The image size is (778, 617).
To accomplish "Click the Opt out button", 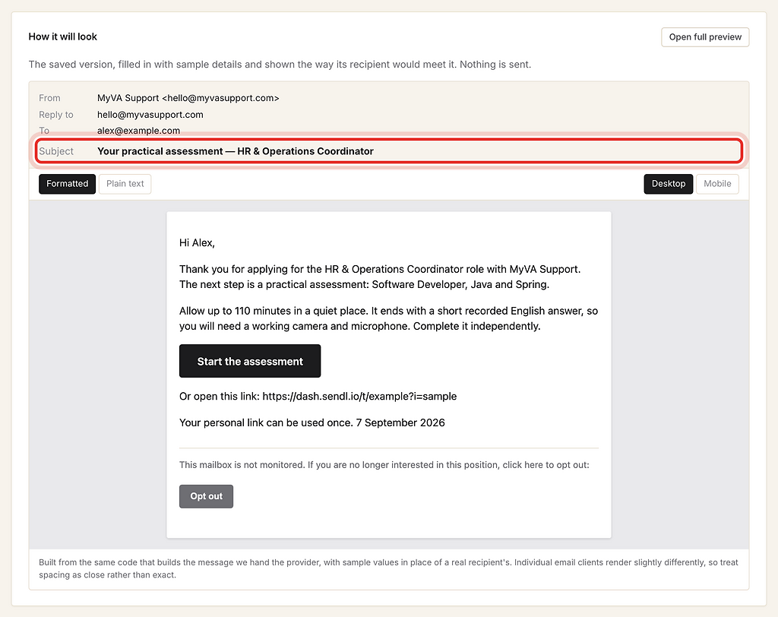I will (206, 496).
